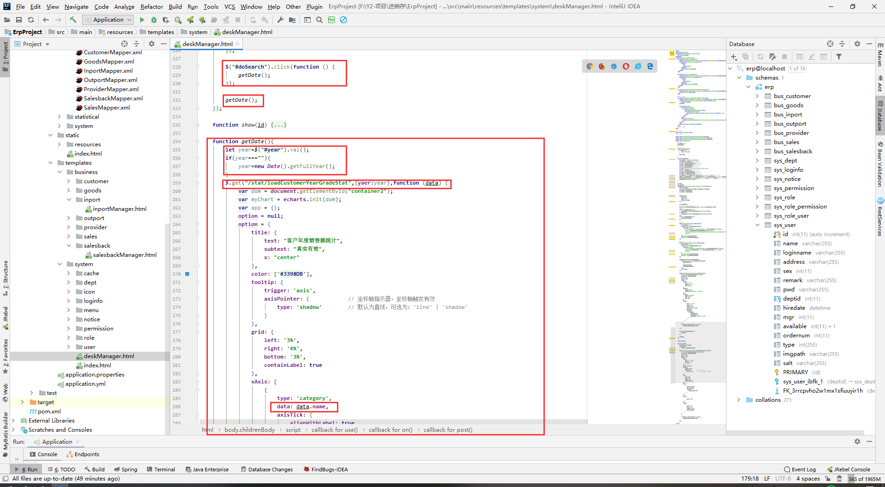Image resolution: width=885 pixels, height=487 pixels.
Task: Click the Database filter funnel icon
Action: [x=839, y=57]
